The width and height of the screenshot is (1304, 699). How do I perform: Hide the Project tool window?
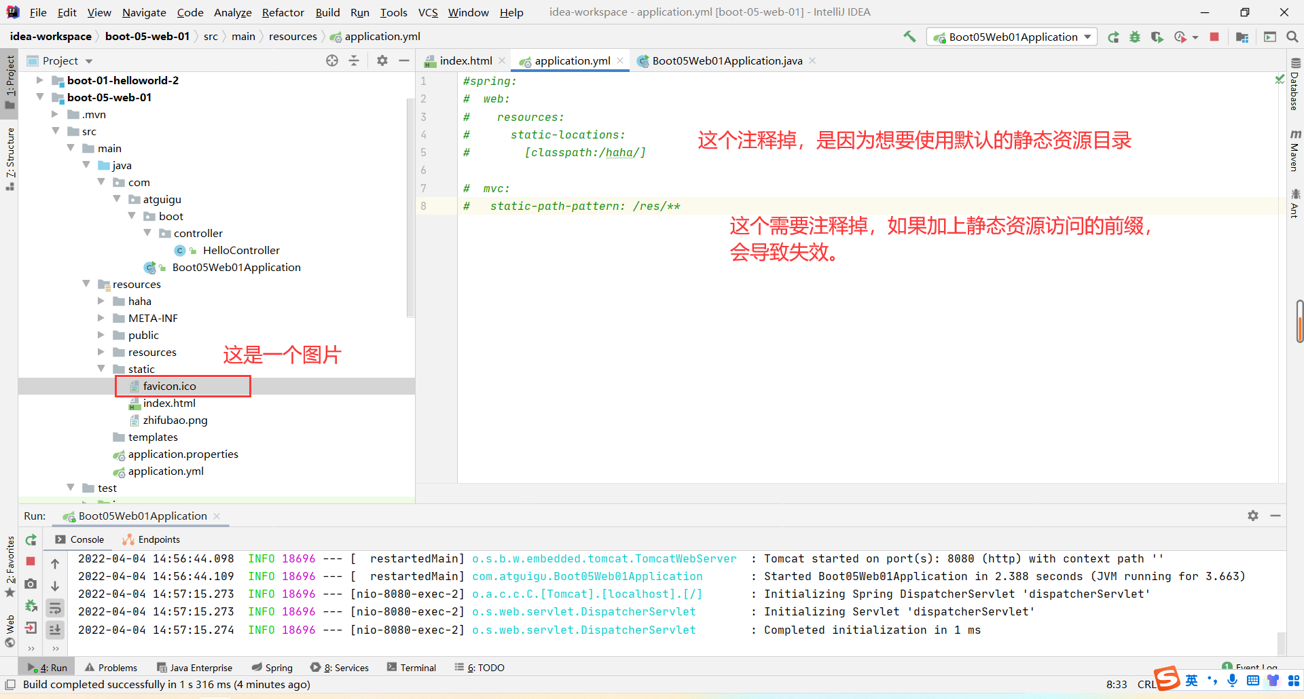point(404,60)
